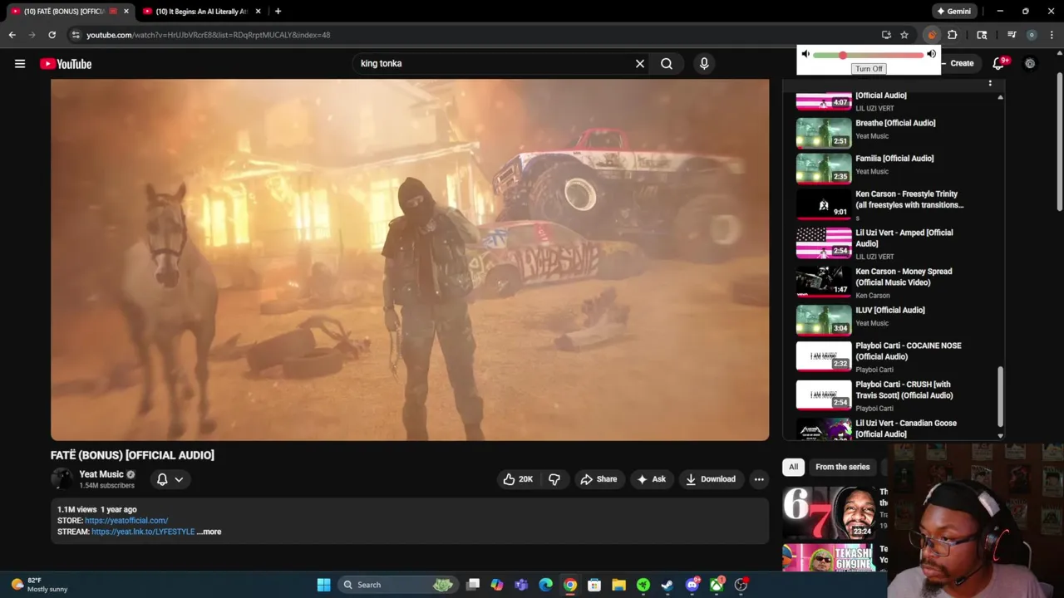Image resolution: width=1064 pixels, height=598 pixels.
Task: Open File Explorer from taskbar
Action: tap(618, 585)
